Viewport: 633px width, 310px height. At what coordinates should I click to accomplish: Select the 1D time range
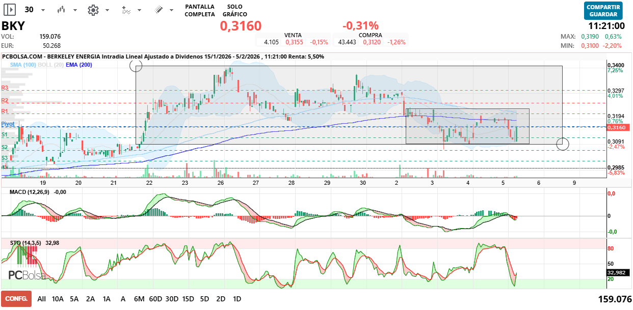click(x=236, y=299)
